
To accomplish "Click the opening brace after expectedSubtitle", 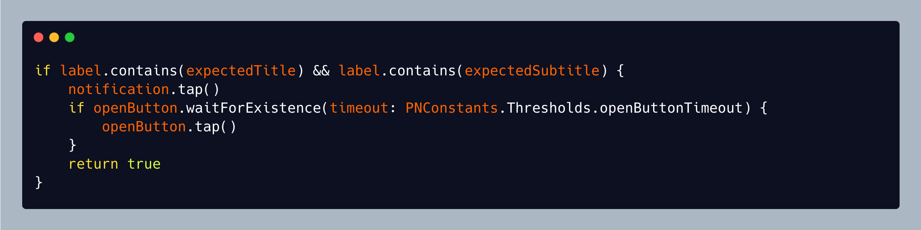I will 620,71.
